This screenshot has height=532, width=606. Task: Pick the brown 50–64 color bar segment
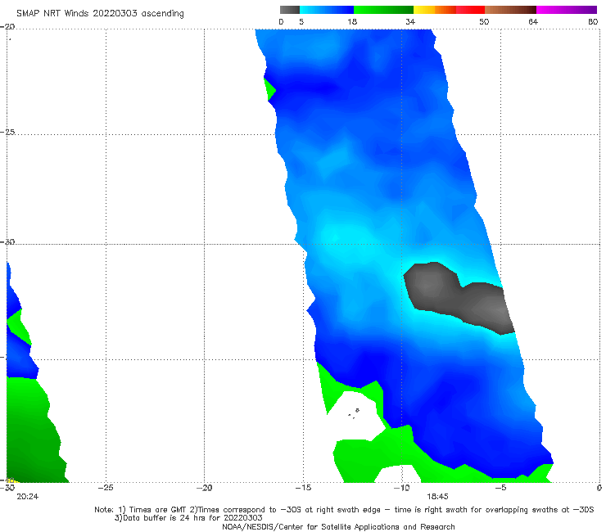click(510, 10)
